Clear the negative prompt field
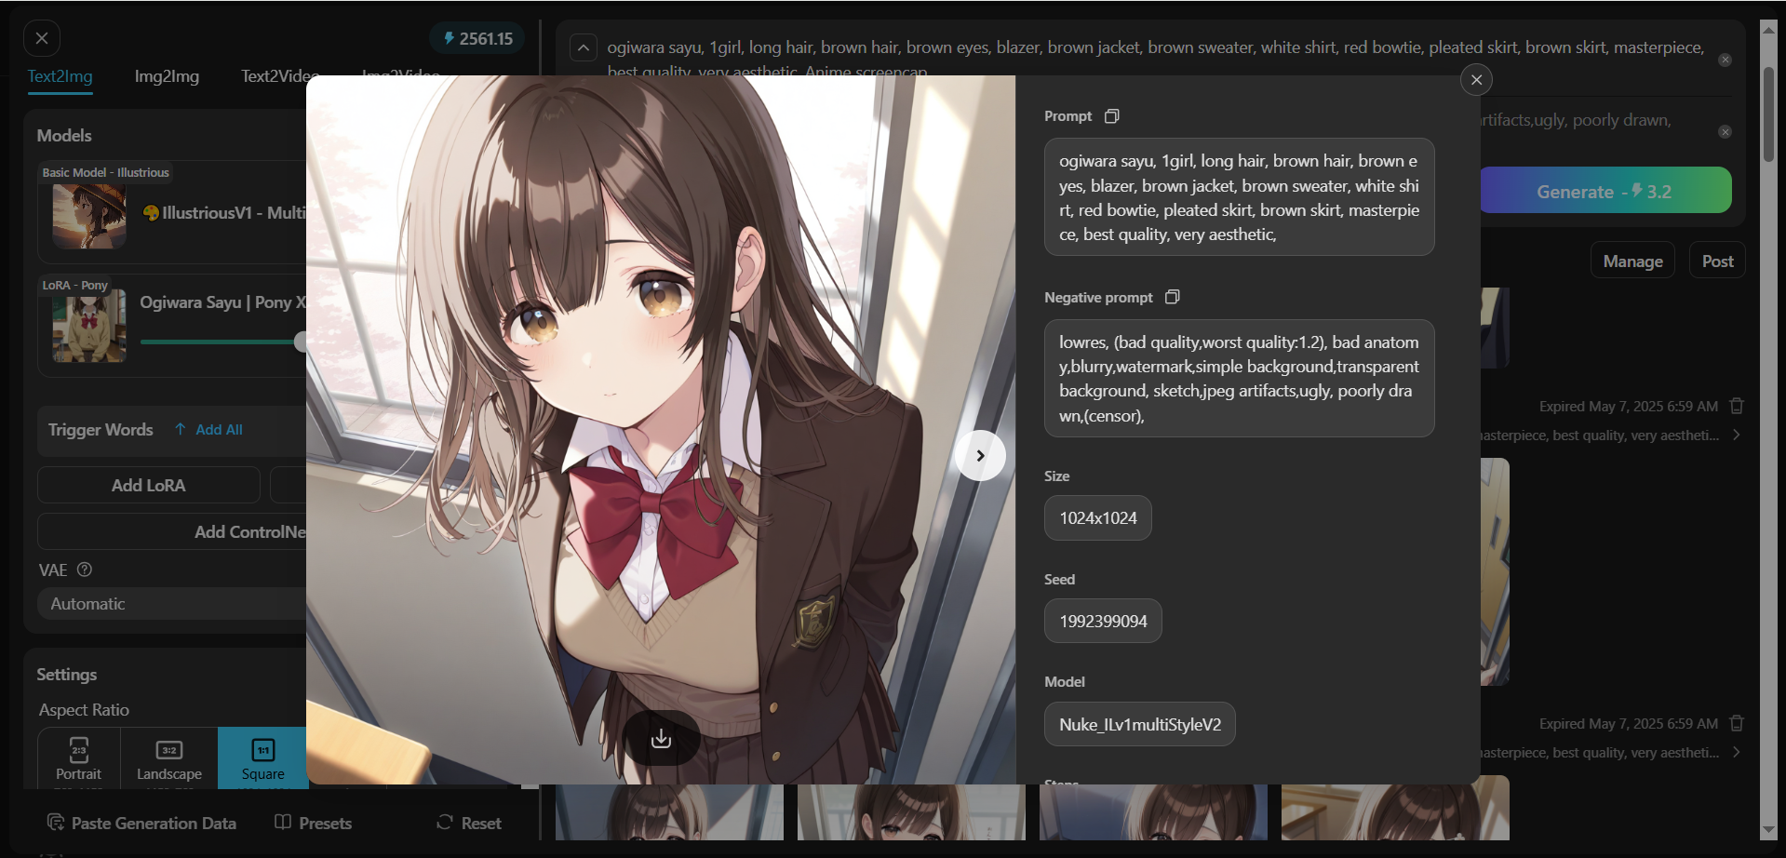1786x858 pixels. tap(1725, 132)
